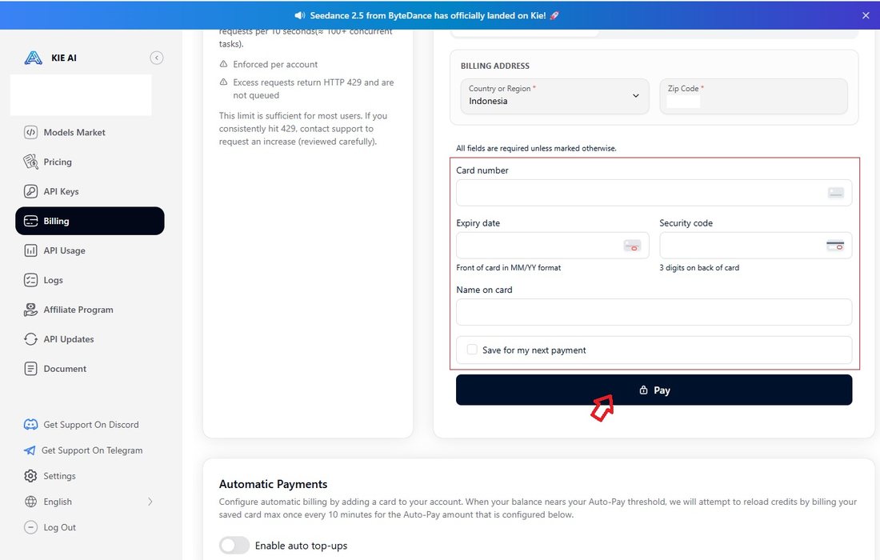Click the API Keys key icon
Viewport: 880px width, 560px height.
[x=30, y=191]
